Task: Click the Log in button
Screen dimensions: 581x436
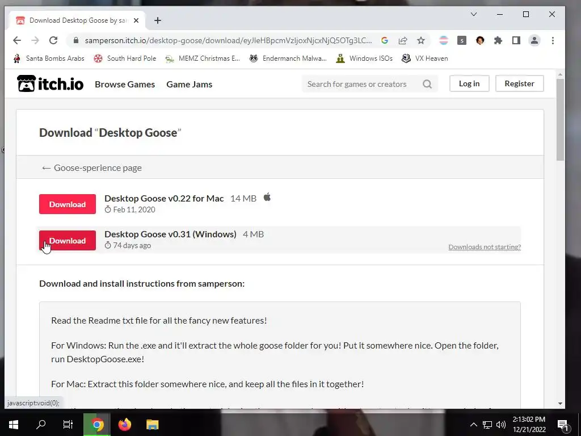Action: click(x=469, y=83)
